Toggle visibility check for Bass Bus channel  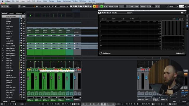click(3, 61)
